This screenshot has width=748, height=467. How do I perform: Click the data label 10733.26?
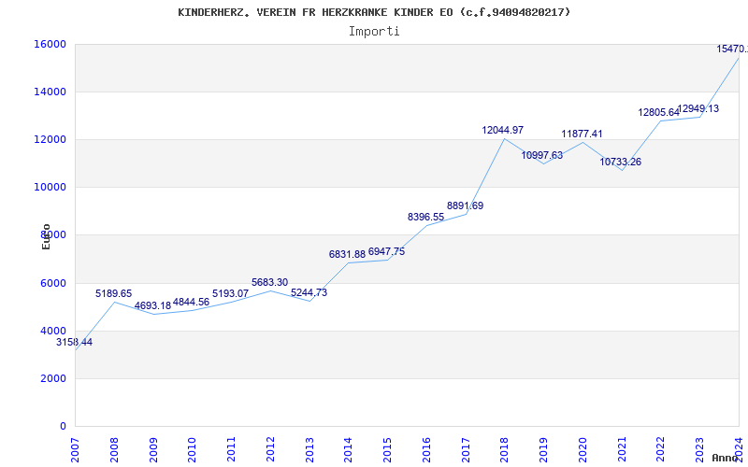(x=620, y=162)
